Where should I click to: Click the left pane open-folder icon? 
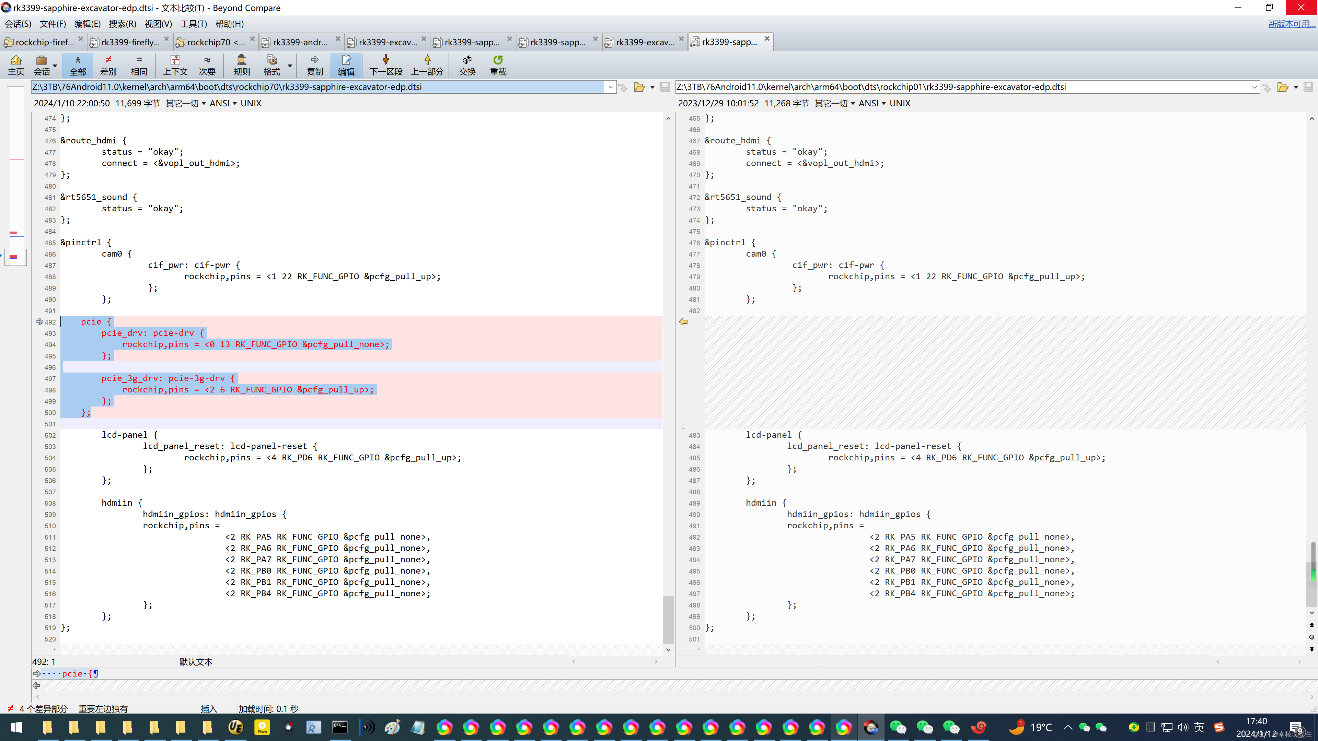point(639,87)
